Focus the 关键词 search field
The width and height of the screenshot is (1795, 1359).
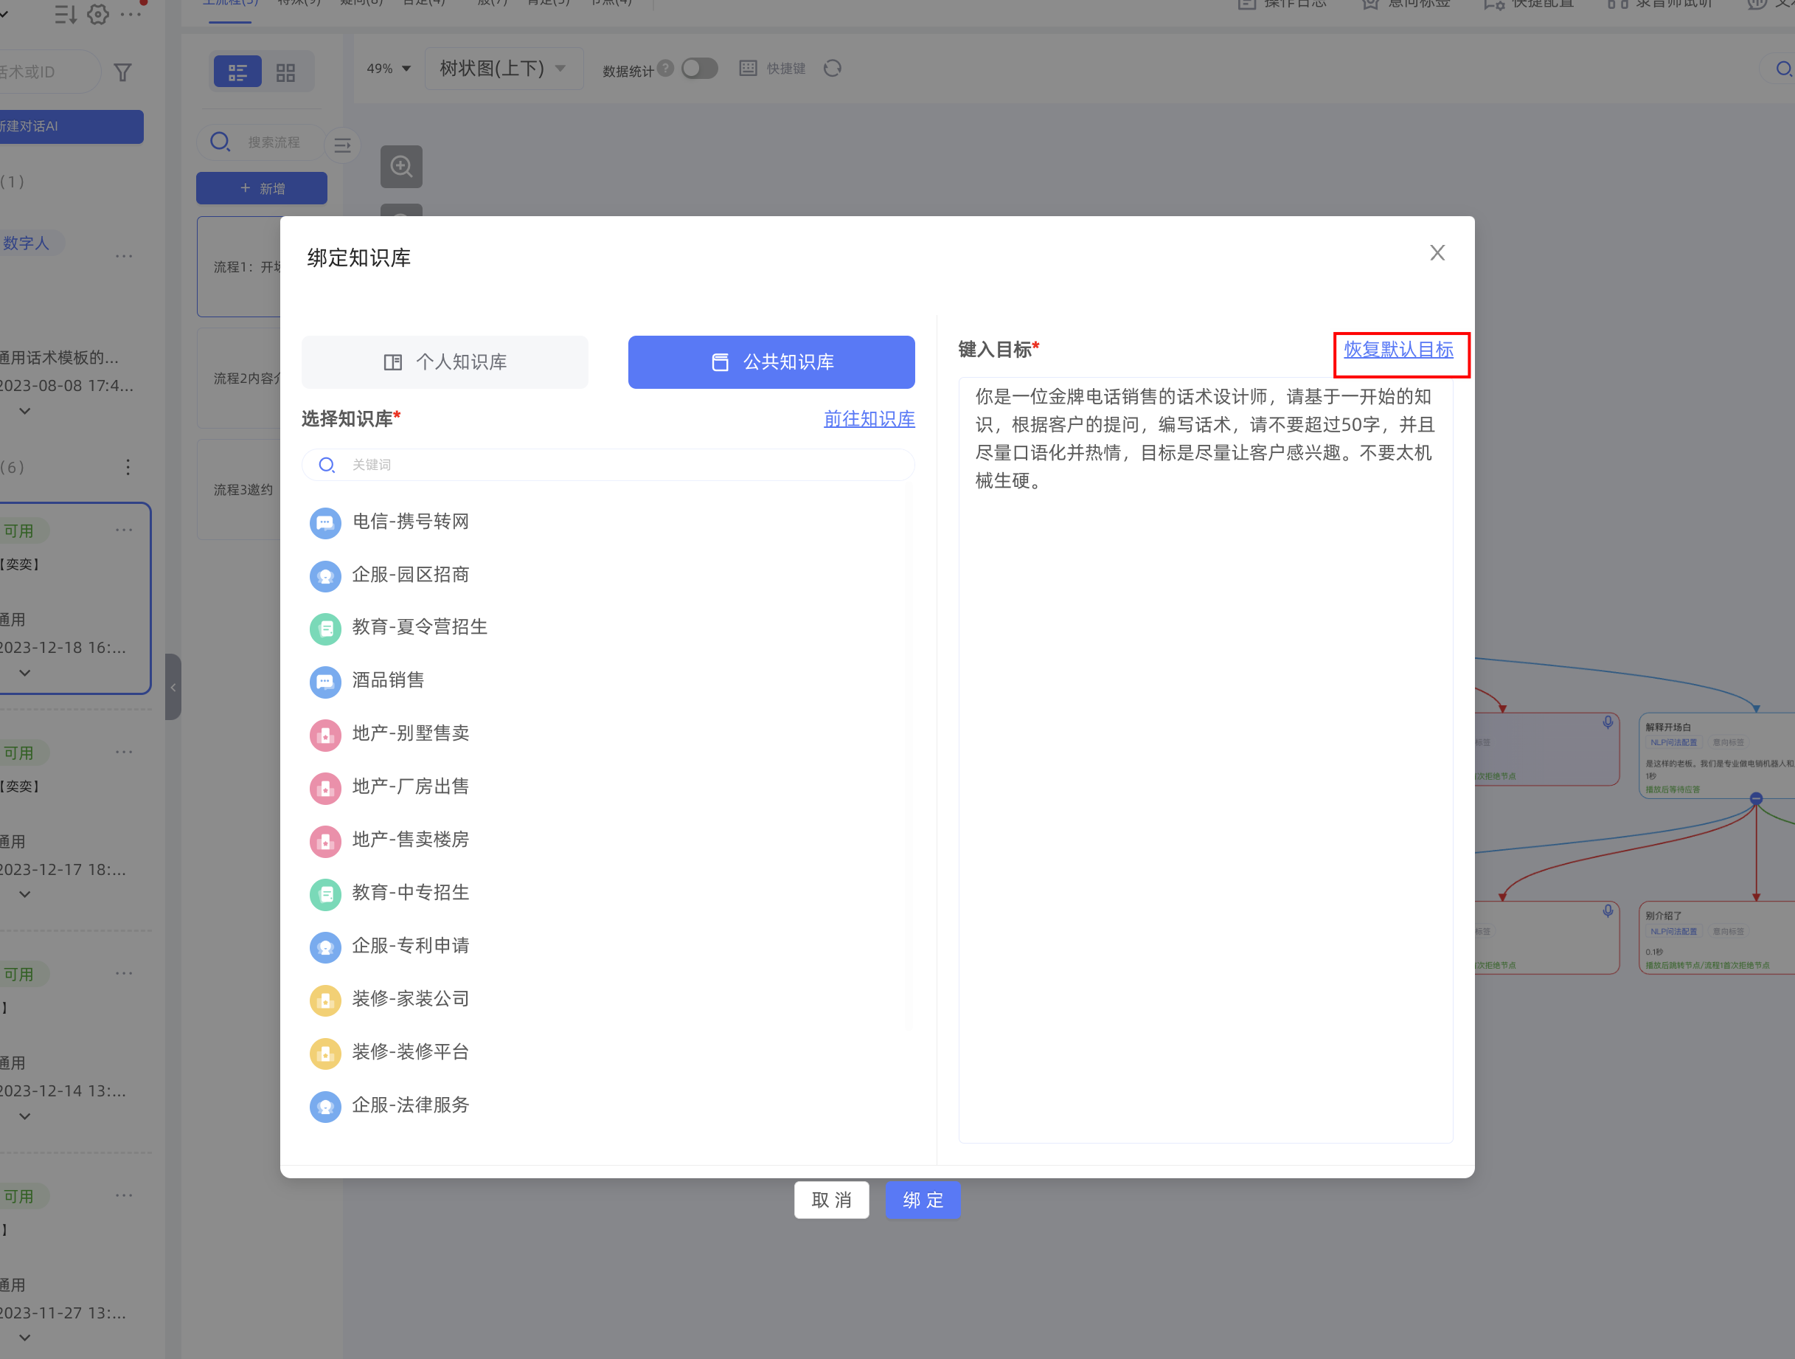[x=608, y=464]
